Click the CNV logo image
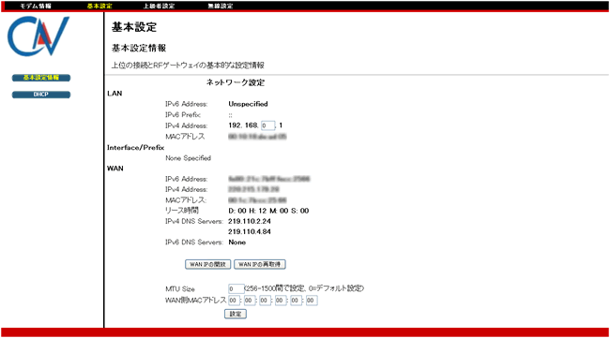 click(x=38, y=37)
